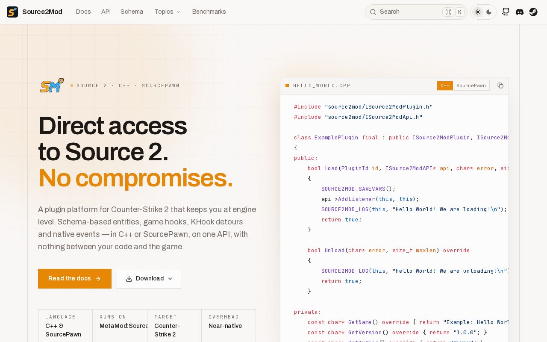547x342 pixels.
Task: Click the 'Counter-Strike 2' target value
Action: [167, 330]
